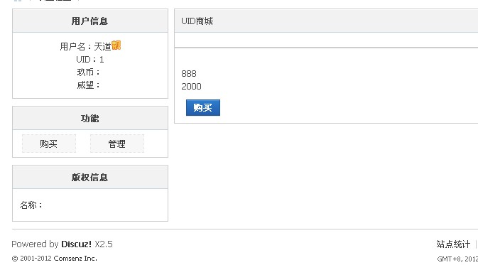Image resolution: width=478 pixels, height=265 pixels.
Task: Click the UID: 1 line
Action: 90,60
